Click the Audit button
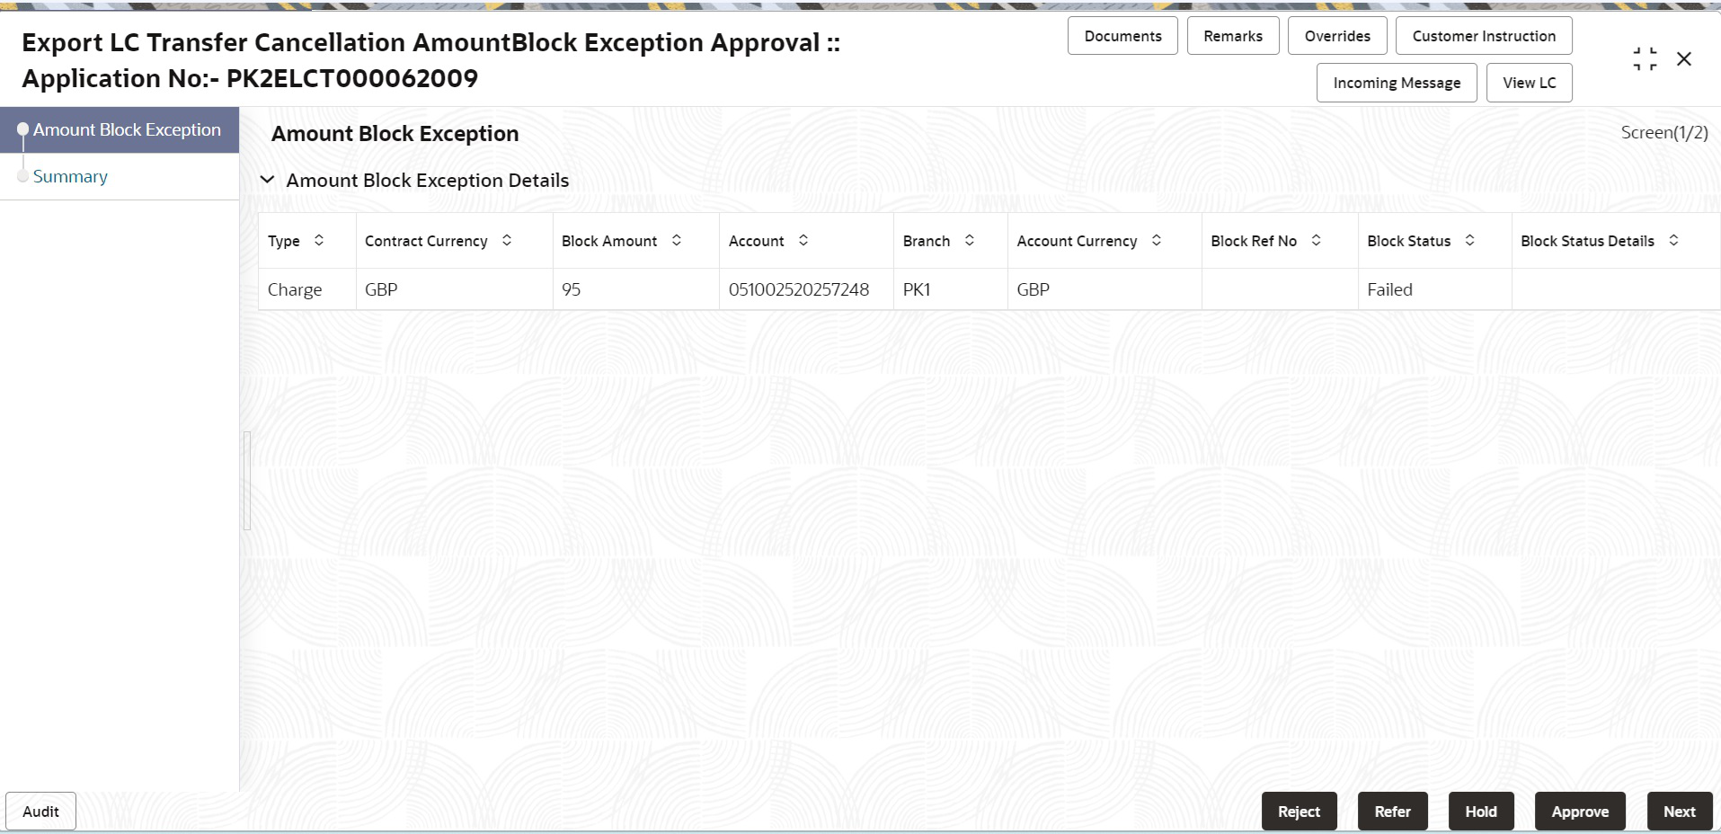The height and width of the screenshot is (834, 1721). point(40,811)
